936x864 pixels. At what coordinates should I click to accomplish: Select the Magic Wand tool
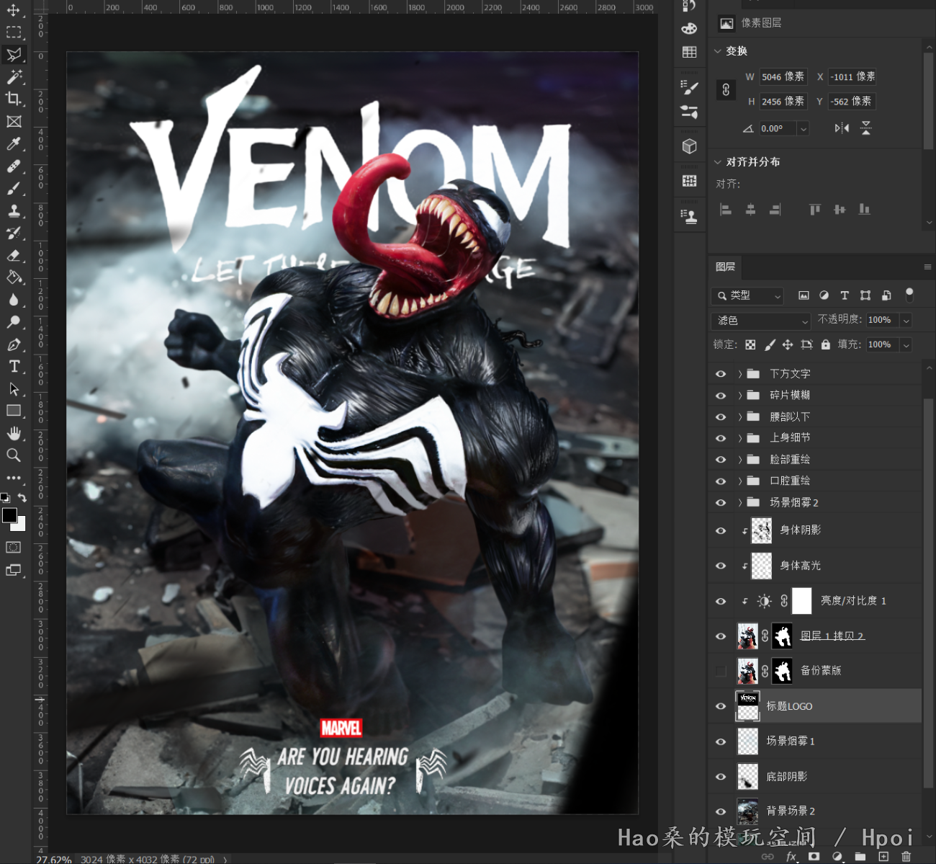pos(14,77)
